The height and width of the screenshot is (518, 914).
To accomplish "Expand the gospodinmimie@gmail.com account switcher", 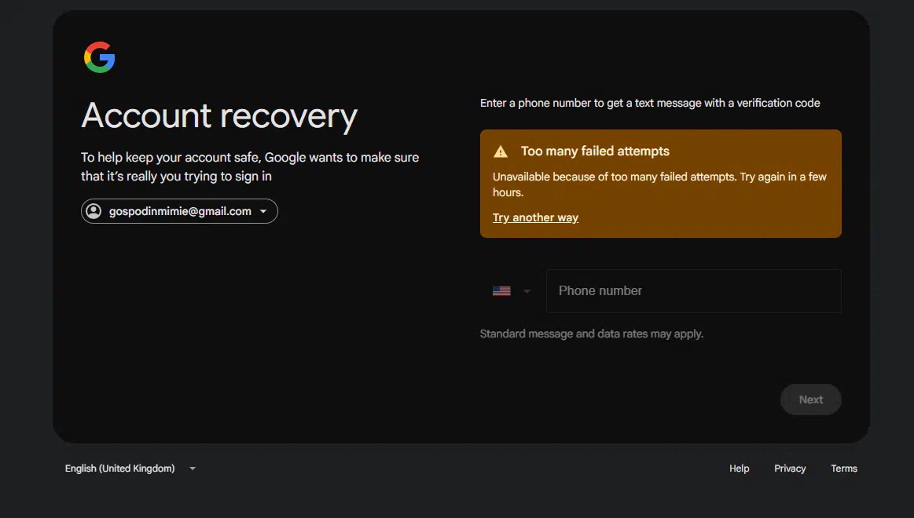I will [x=179, y=211].
